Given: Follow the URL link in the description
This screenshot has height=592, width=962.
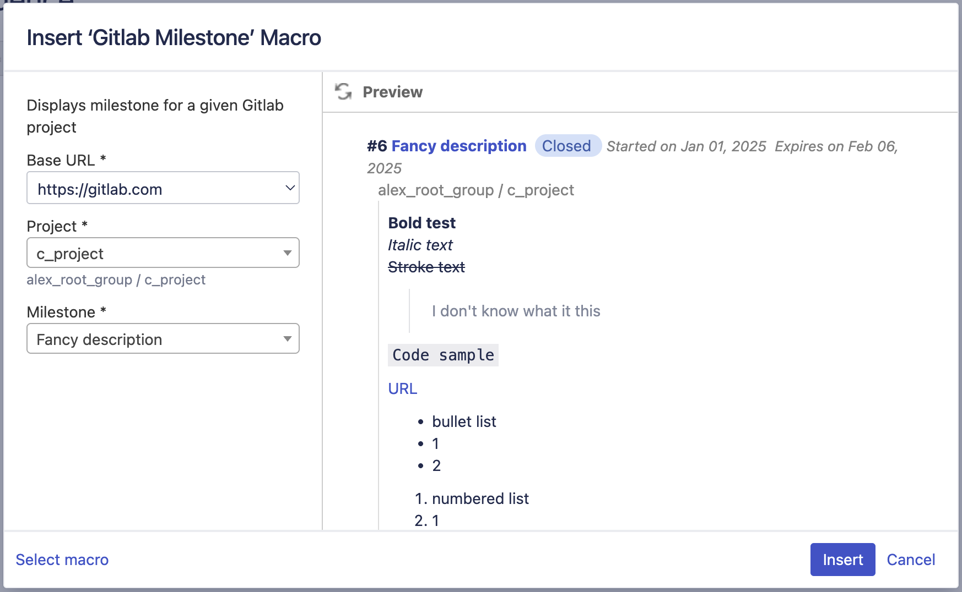Looking at the screenshot, I should point(402,388).
